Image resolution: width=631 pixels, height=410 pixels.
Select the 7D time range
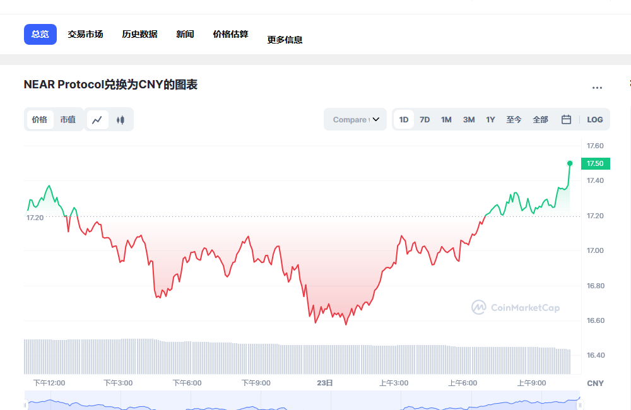[x=425, y=119]
